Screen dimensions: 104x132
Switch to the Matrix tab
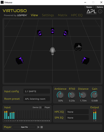[63, 15]
